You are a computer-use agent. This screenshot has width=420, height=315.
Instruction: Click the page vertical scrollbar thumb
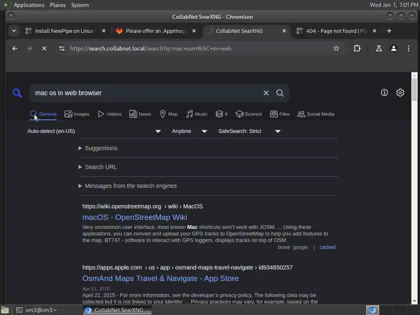click(414, 89)
